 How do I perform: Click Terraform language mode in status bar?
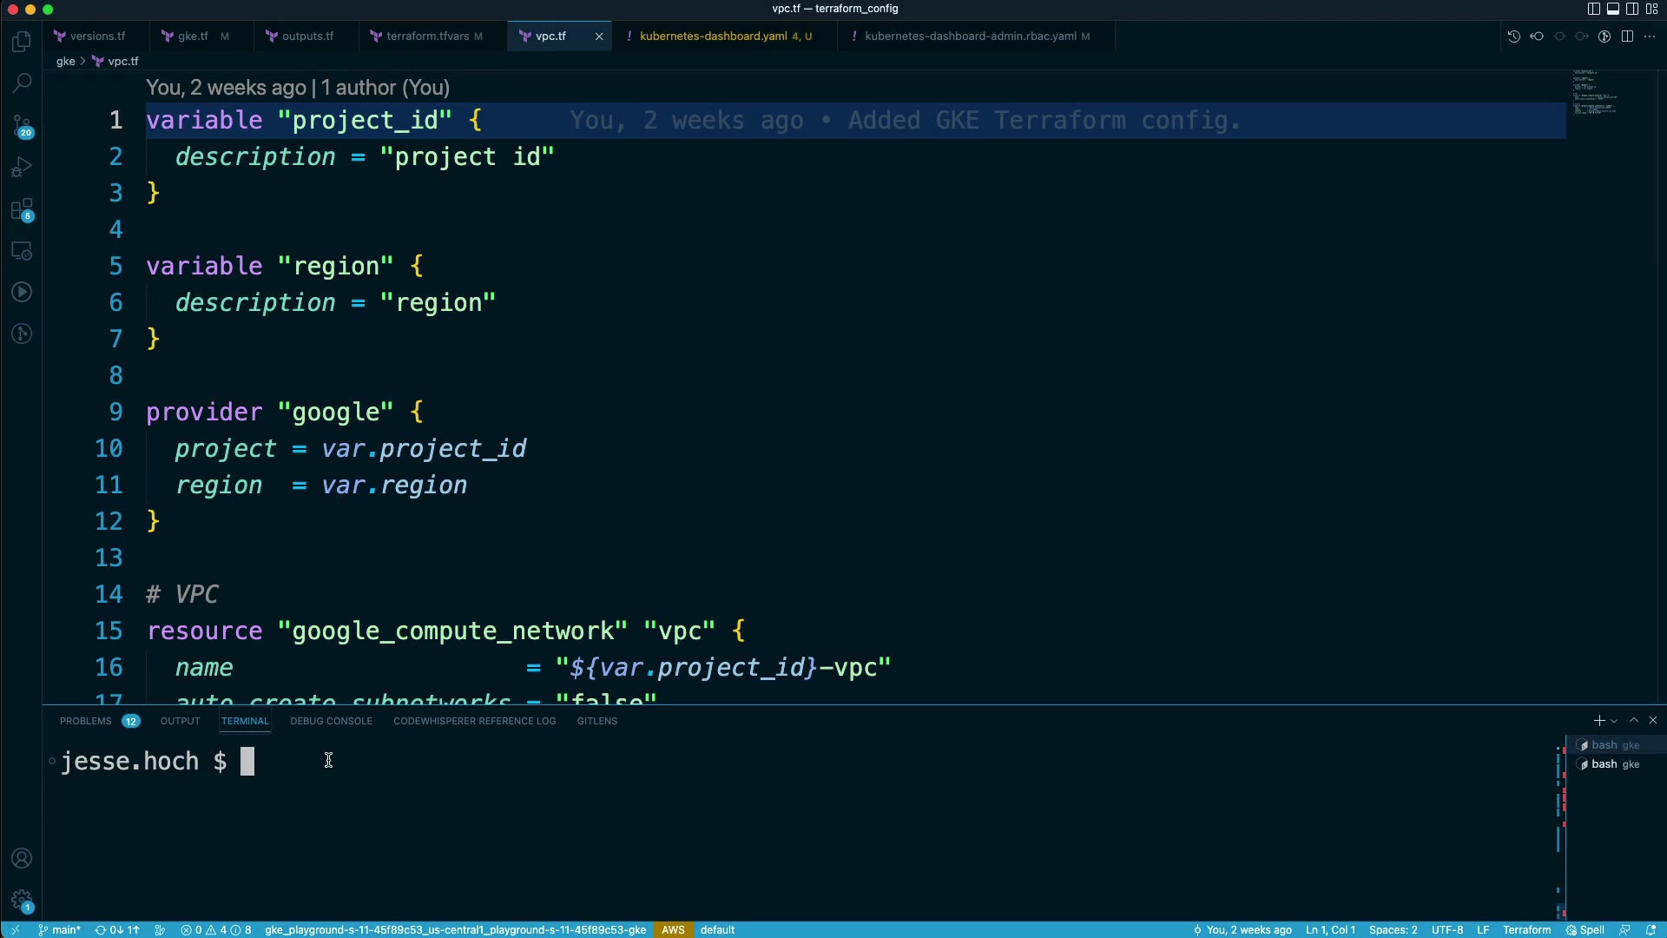(1526, 929)
